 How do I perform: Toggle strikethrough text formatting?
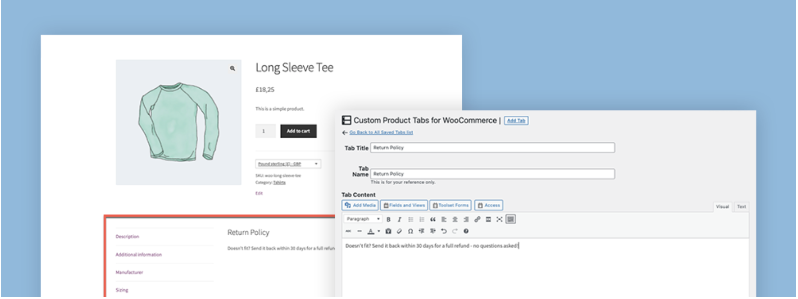point(348,231)
